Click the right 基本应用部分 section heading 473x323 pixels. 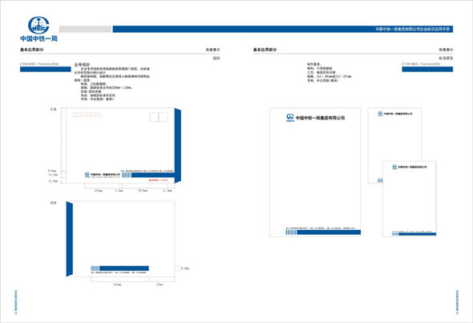coord(265,50)
